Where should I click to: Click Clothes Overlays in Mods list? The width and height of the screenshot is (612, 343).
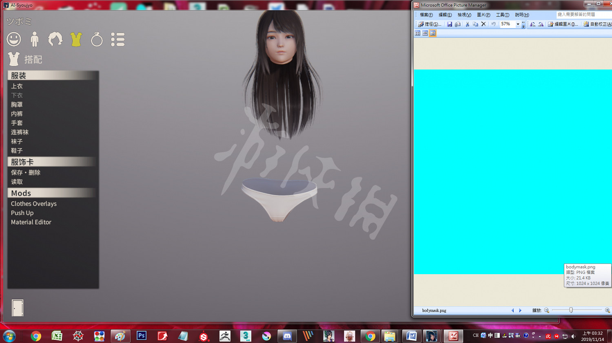pos(34,204)
